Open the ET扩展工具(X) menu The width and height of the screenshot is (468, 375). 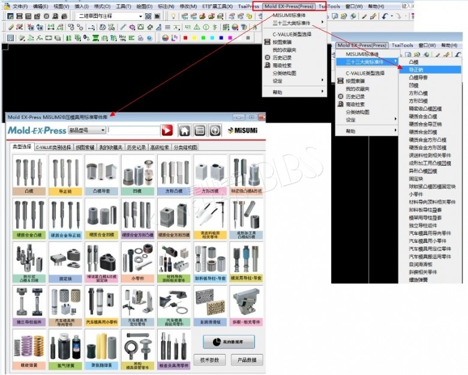tap(218, 6)
